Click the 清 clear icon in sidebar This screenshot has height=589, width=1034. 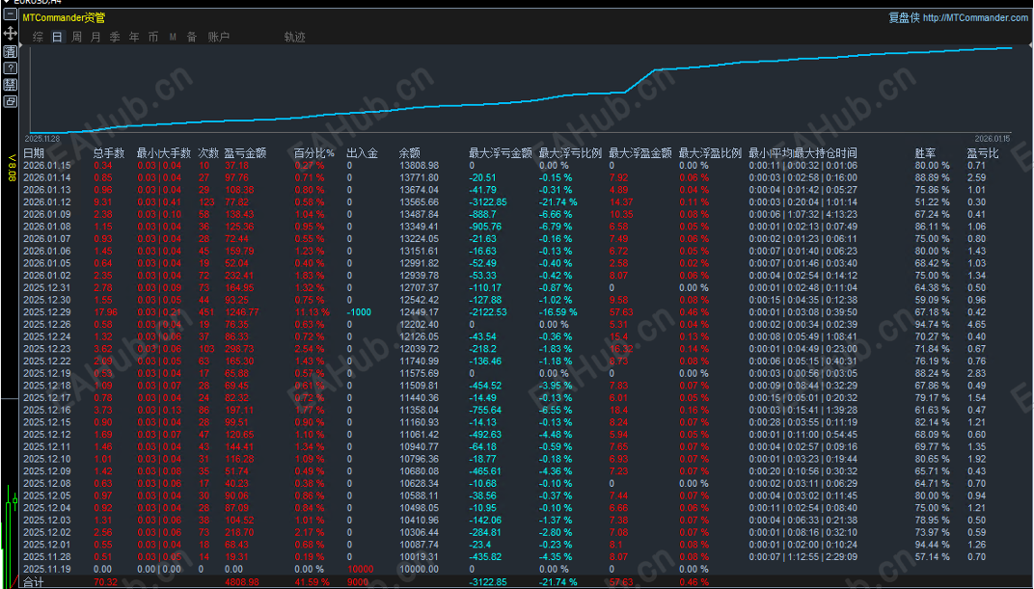10,51
